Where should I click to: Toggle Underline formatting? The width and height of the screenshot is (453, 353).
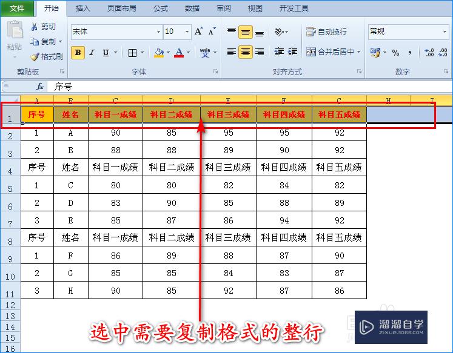point(106,53)
